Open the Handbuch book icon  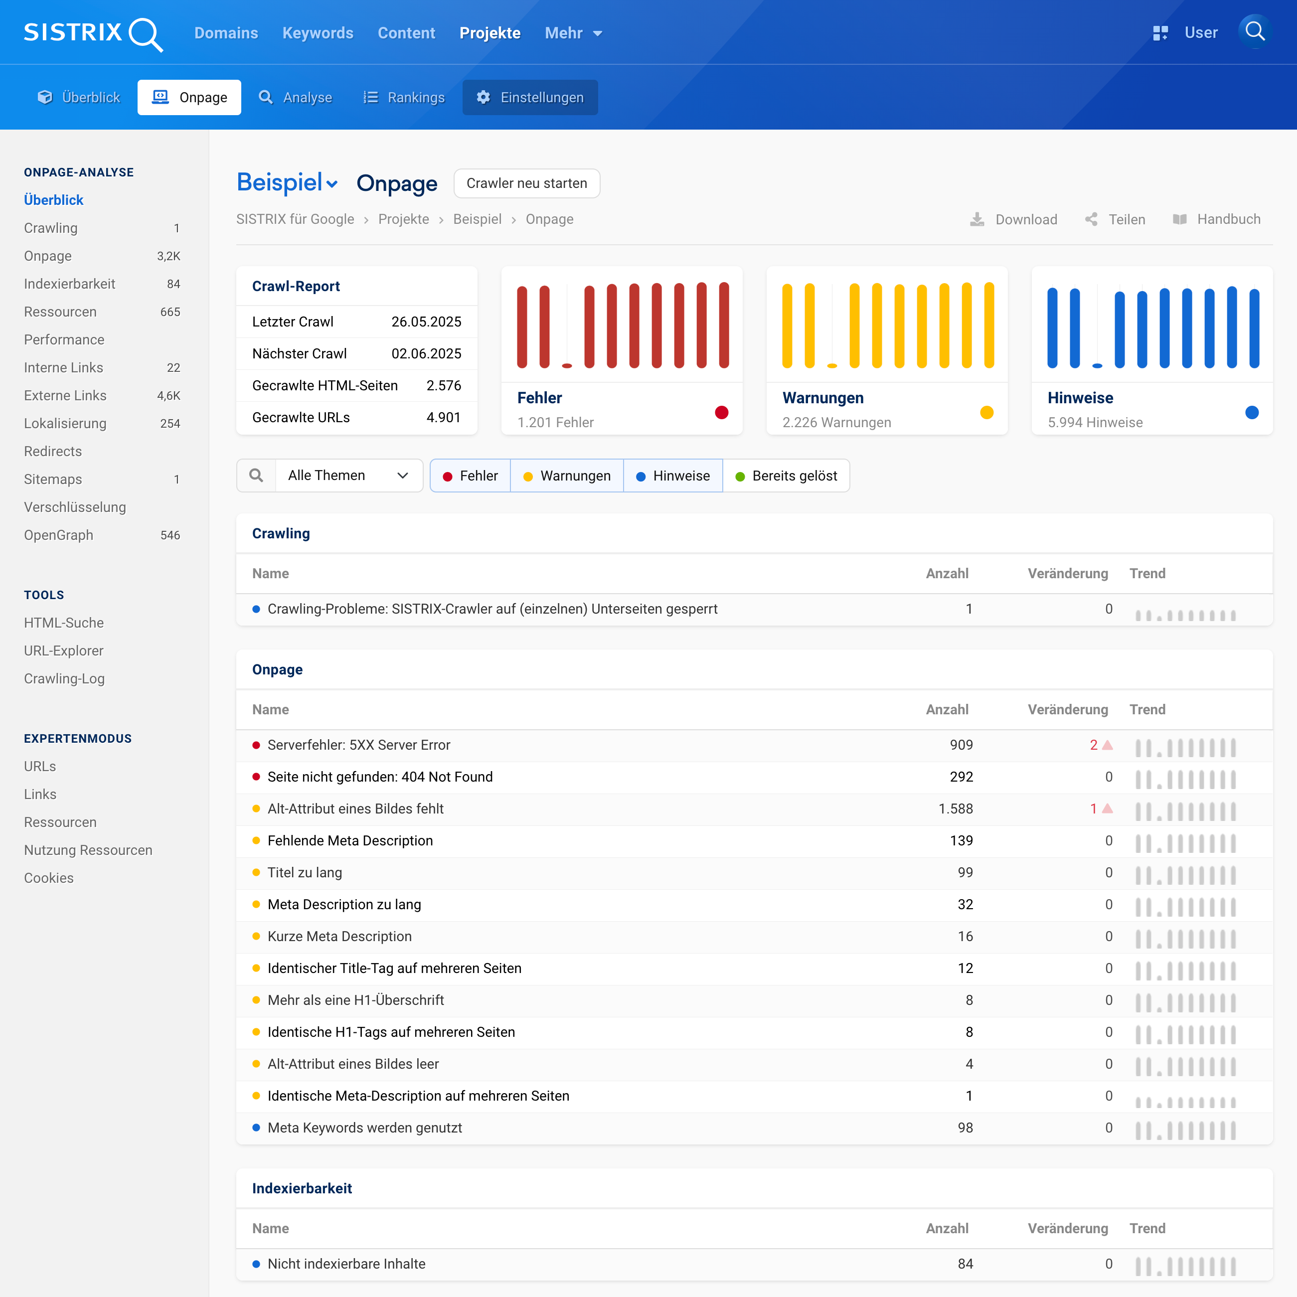(1179, 219)
